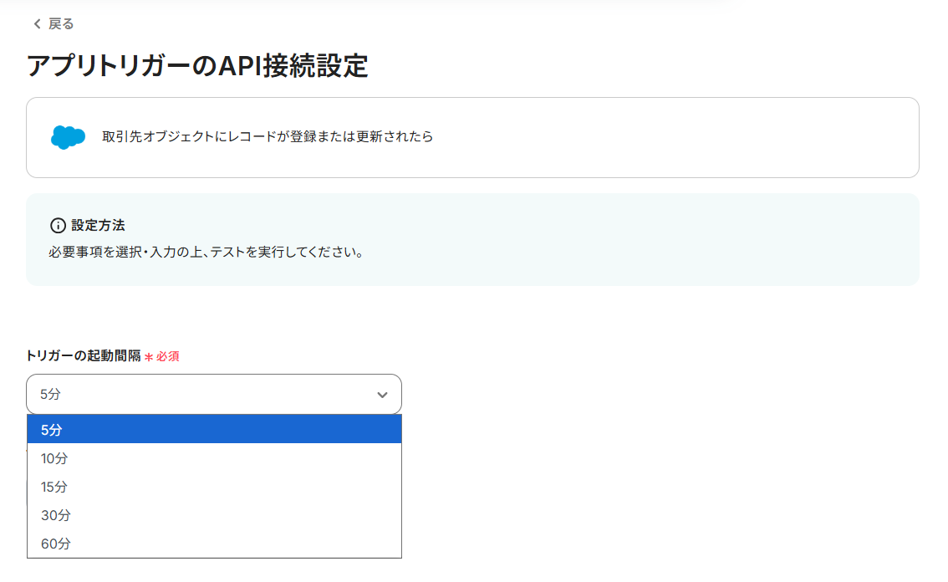Click the アプリトリガーのAPI接続設定 page heading
Image resolution: width=948 pixels, height=582 pixels.
coord(197,66)
